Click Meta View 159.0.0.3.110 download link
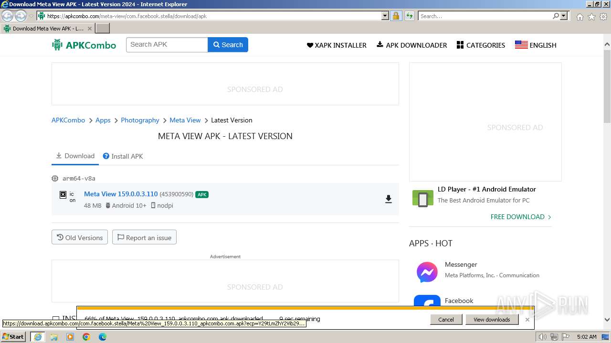Viewport: 611px width, 343px height. click(121, 194)
